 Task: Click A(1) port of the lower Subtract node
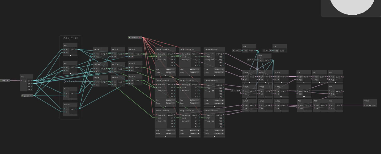pos(65,109)
